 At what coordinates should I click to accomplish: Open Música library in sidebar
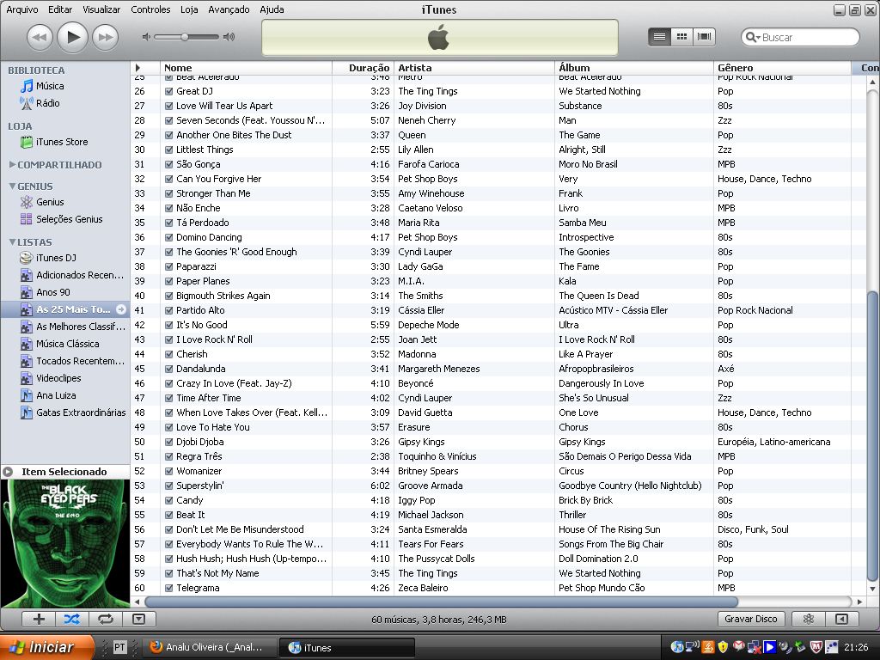[42, 86]
